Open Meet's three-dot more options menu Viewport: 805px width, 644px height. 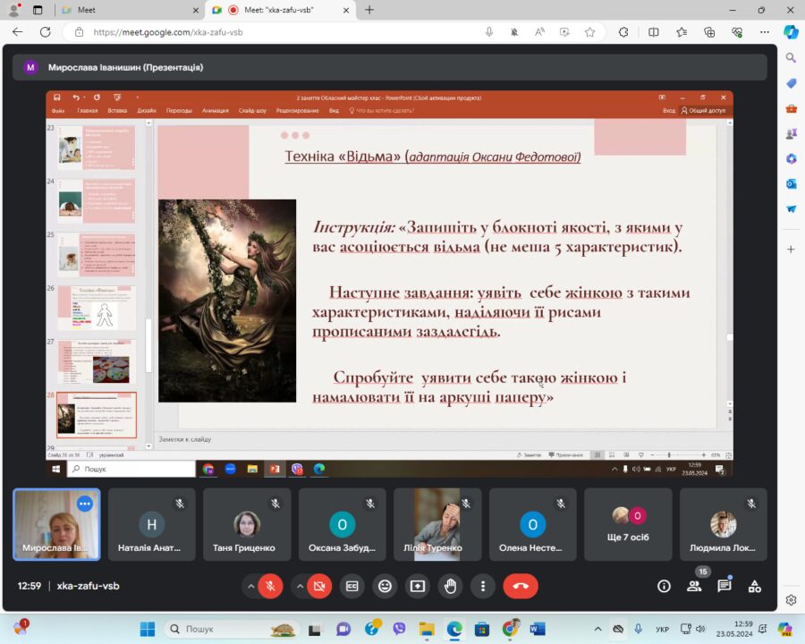pos(483,586)
